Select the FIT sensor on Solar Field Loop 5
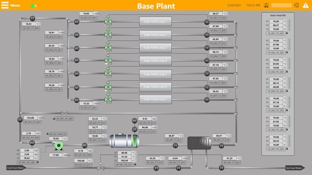Image resolution: width=312 pixels, height=175 pixels. 77,74
